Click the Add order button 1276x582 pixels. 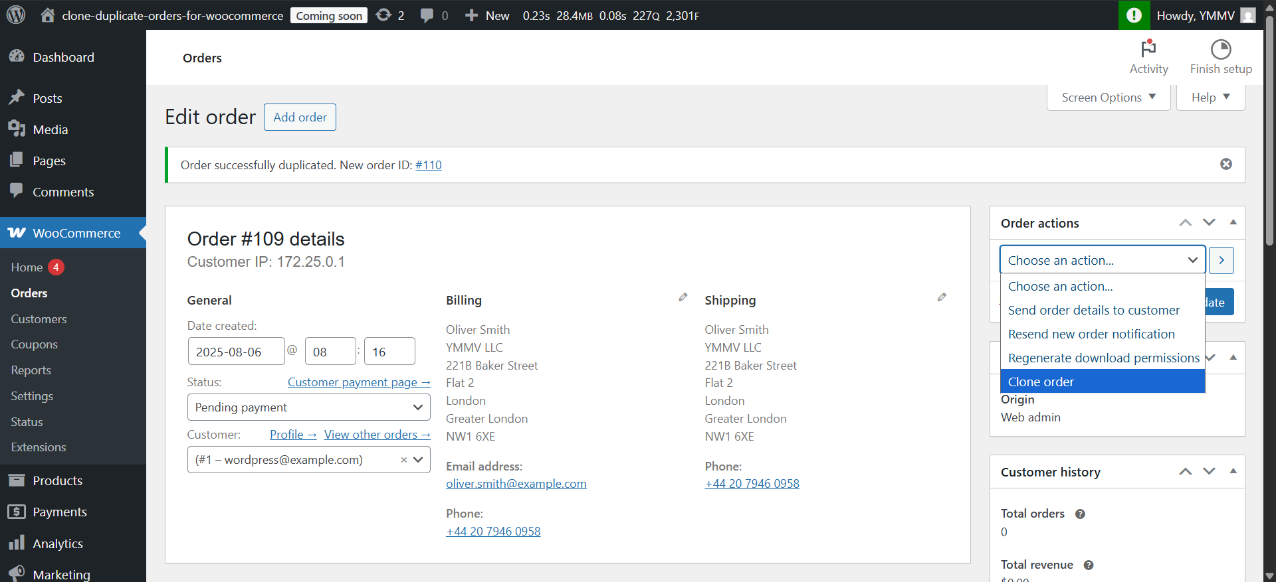[300, 117]
